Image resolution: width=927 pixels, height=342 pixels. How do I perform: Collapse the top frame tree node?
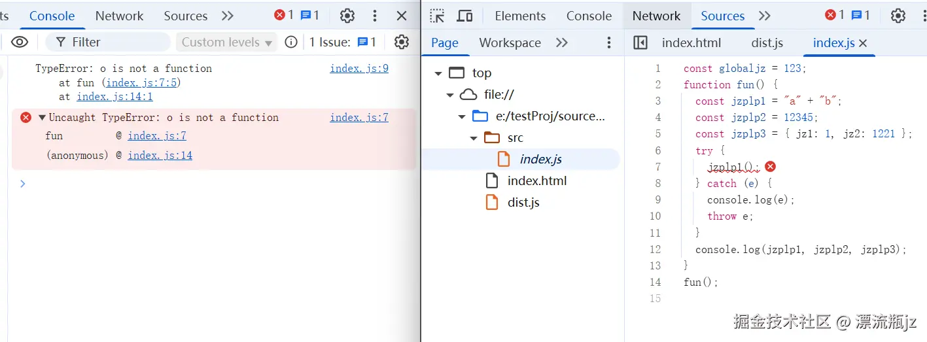pyautogui.click(x=438, y=73)
